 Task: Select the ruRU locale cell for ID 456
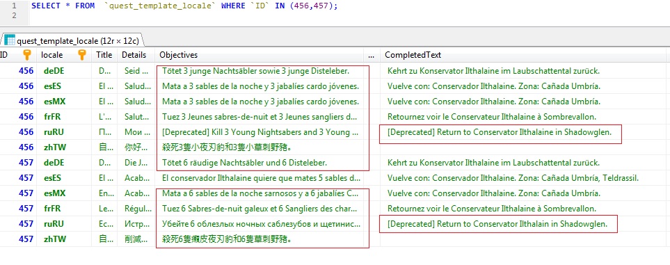click(x=65, y=132)
